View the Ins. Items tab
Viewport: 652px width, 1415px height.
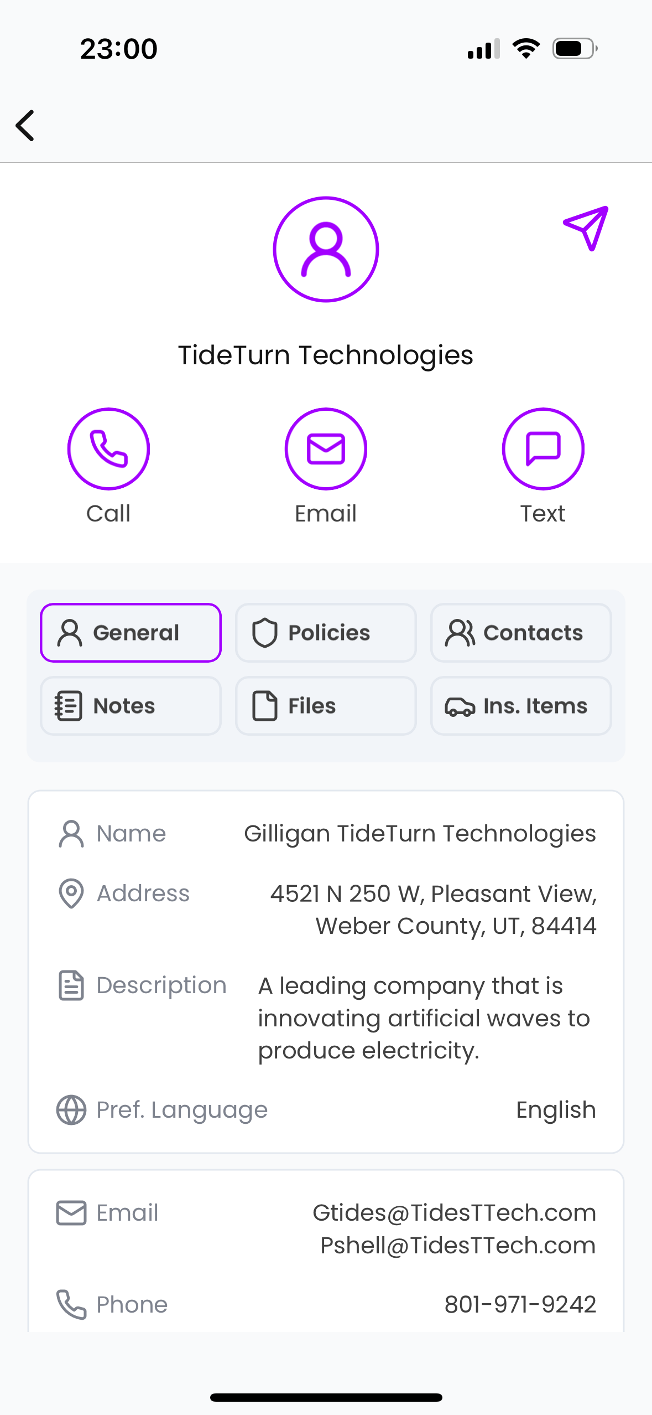click(x=520, y=706)
